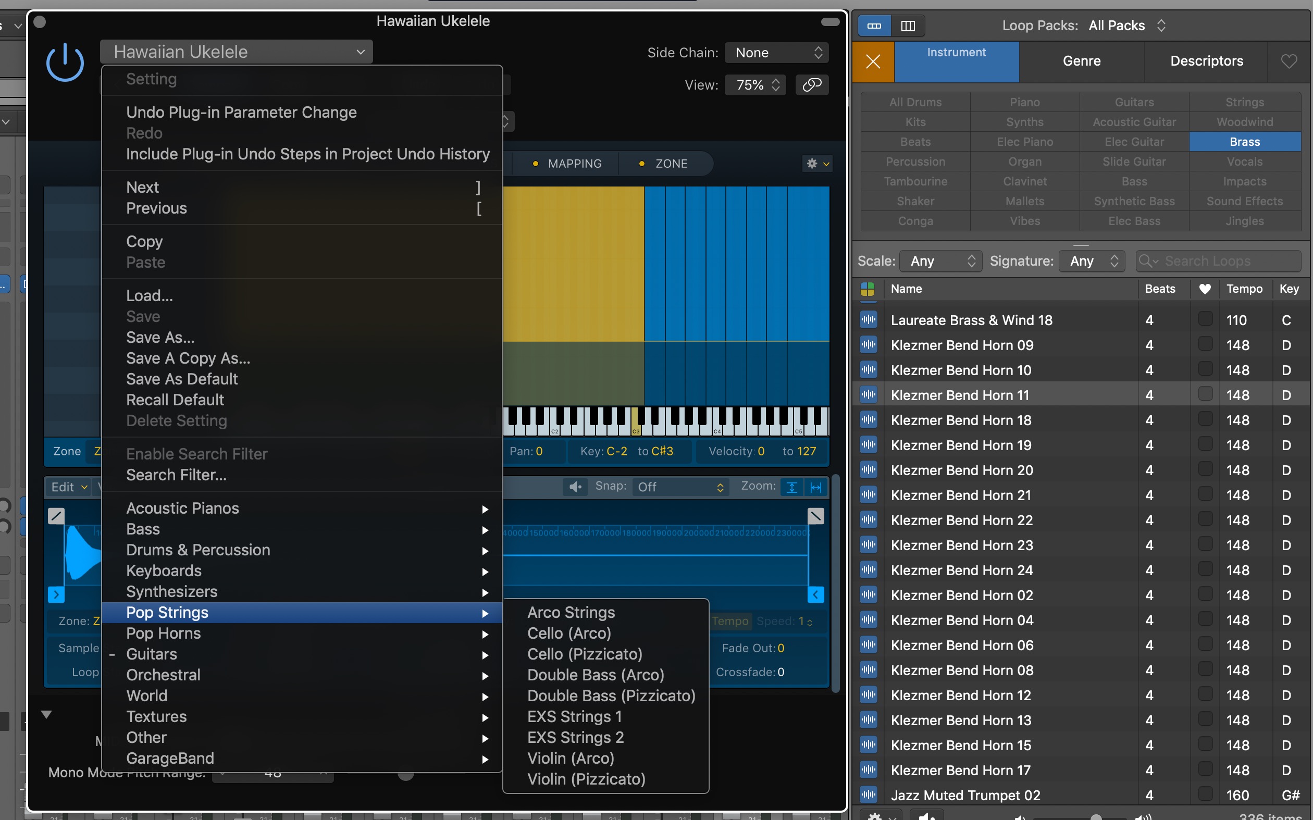Switch to the Genre tab
The width and height of the screenshot is (1313, 820).
click(x=1082, y=61)
